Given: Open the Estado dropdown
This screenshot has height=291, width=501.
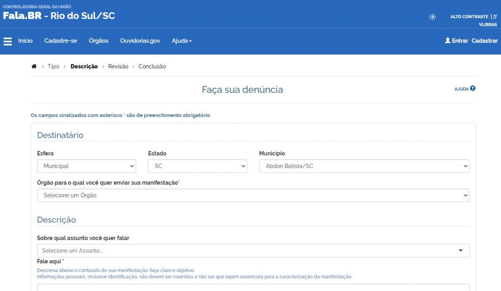Looking at the screenshot, I should pyautogui.click(x=197, y=166).
